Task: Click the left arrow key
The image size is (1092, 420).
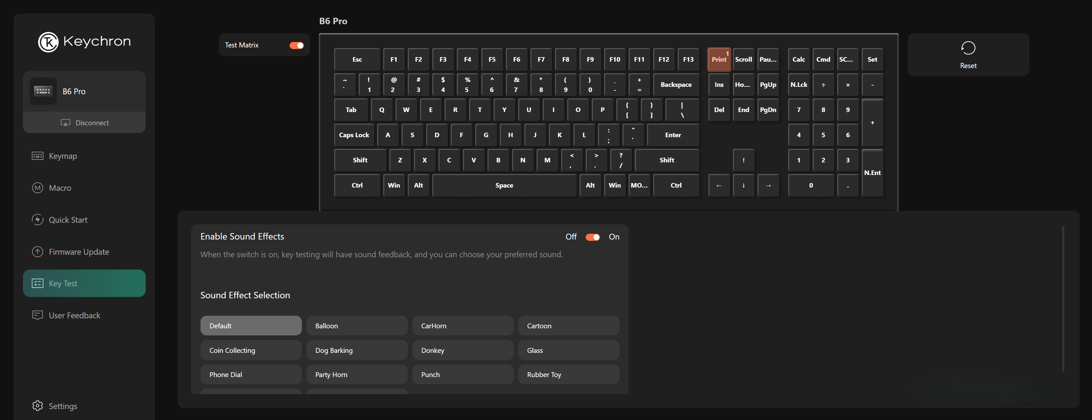Action: (719, 185)
